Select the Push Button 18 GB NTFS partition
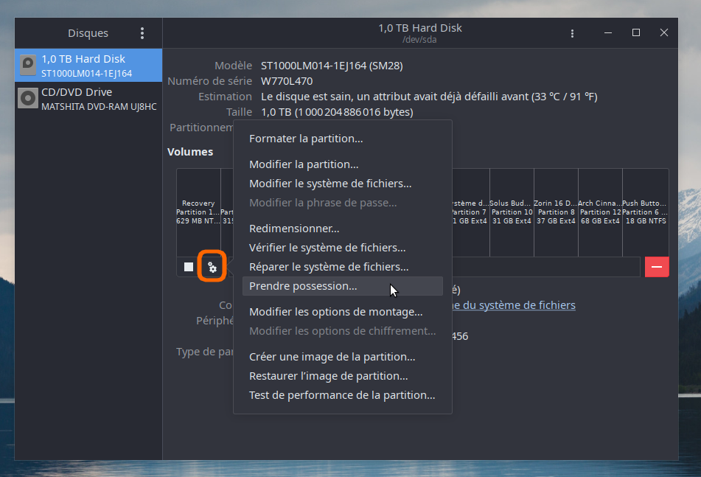Screen dimensions: 701x477 (x=645, y=212)
